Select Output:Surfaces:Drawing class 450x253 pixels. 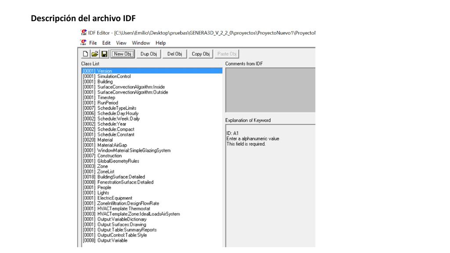152,224
